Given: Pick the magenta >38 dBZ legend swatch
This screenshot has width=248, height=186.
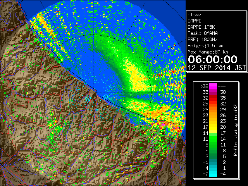Looking at the screenshot, I should (213, 86).
